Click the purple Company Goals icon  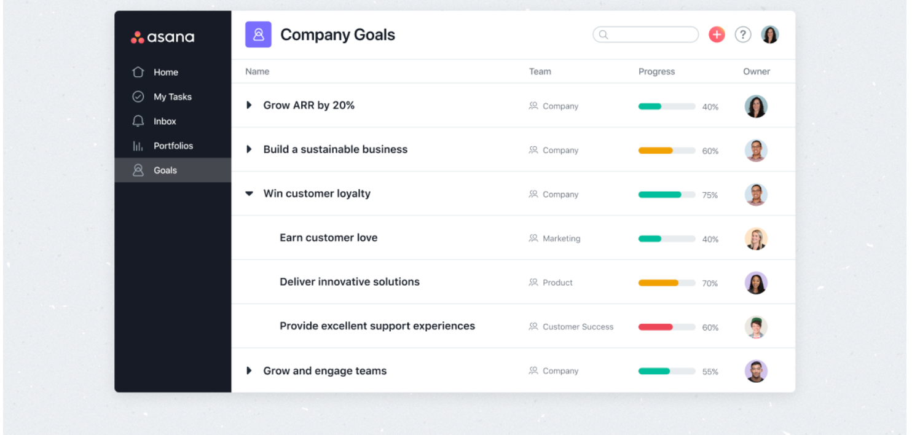[x=258, y=34]
